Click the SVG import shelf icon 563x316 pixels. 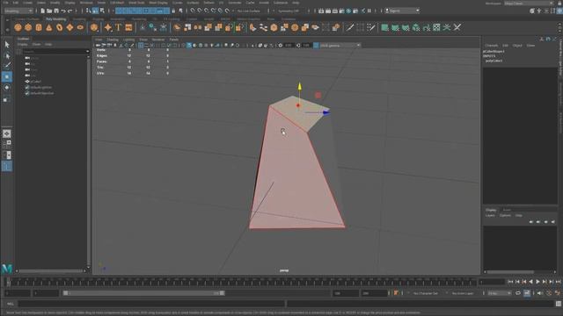[x=128, y=27]
